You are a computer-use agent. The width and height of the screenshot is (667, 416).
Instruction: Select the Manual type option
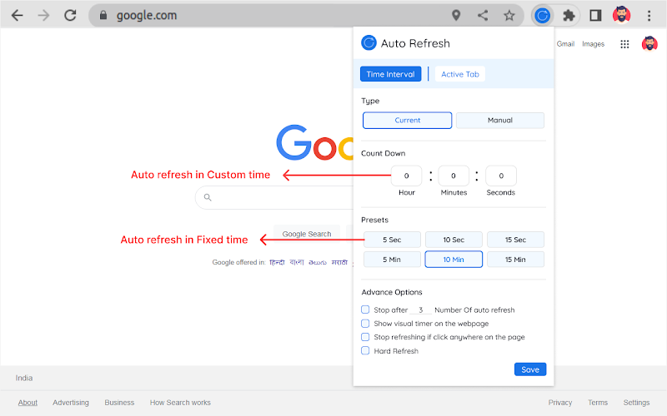coord(500,120)
